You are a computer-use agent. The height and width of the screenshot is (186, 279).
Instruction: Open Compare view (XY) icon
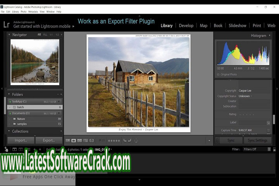point(79,141)
